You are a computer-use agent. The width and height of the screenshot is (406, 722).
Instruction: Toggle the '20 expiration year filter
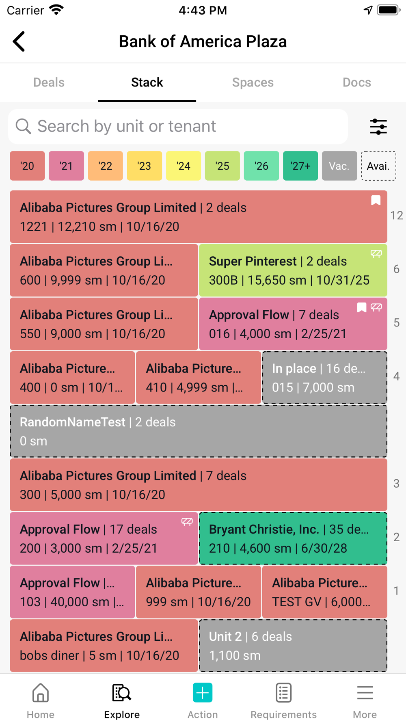click(27, 166)
